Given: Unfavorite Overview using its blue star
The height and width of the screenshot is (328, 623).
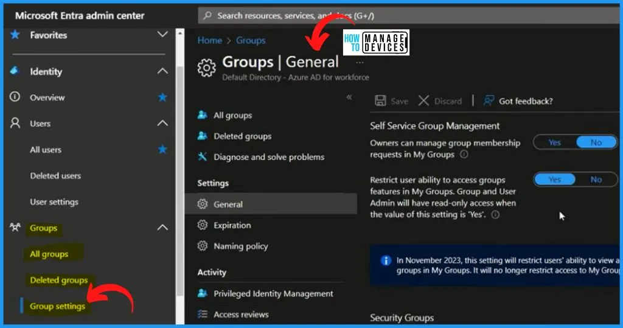Looking at the screenshot, I should [x=162, y=97].
